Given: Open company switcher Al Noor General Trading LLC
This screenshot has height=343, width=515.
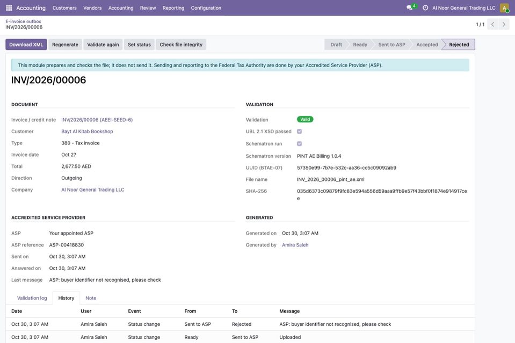Looking at the screenshot, I should click(464, 8).
